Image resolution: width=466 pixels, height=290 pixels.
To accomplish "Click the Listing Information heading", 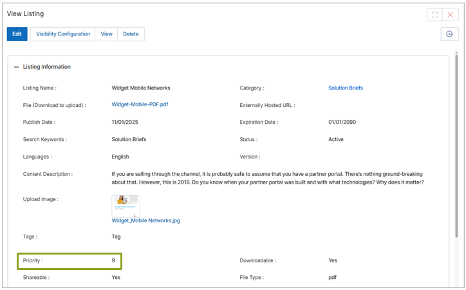I will [47, 67].
